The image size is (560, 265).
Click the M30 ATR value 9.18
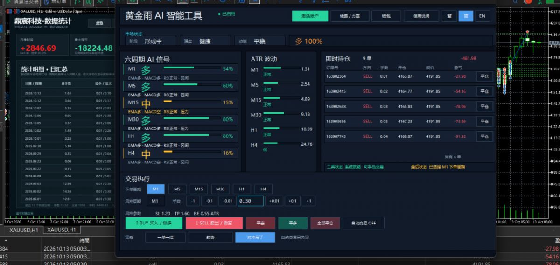coord(306,114)
